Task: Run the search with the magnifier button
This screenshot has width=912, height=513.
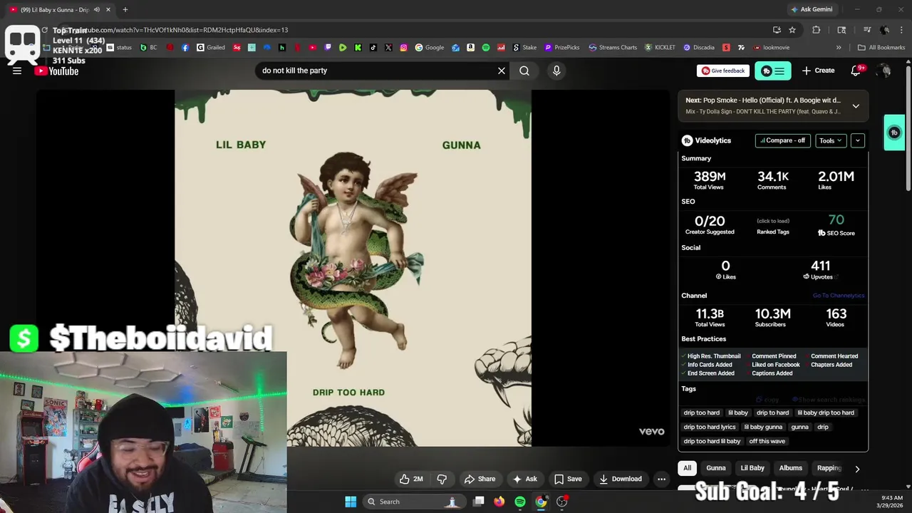Action: [524, 71]
